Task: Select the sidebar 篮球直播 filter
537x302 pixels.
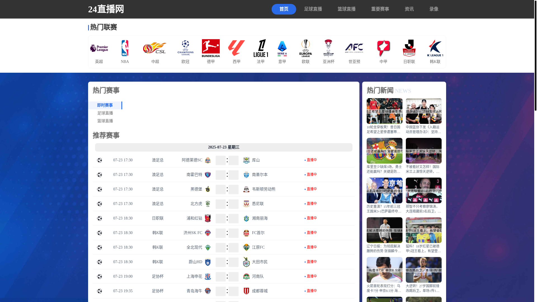Action: [x=105, y=121]
